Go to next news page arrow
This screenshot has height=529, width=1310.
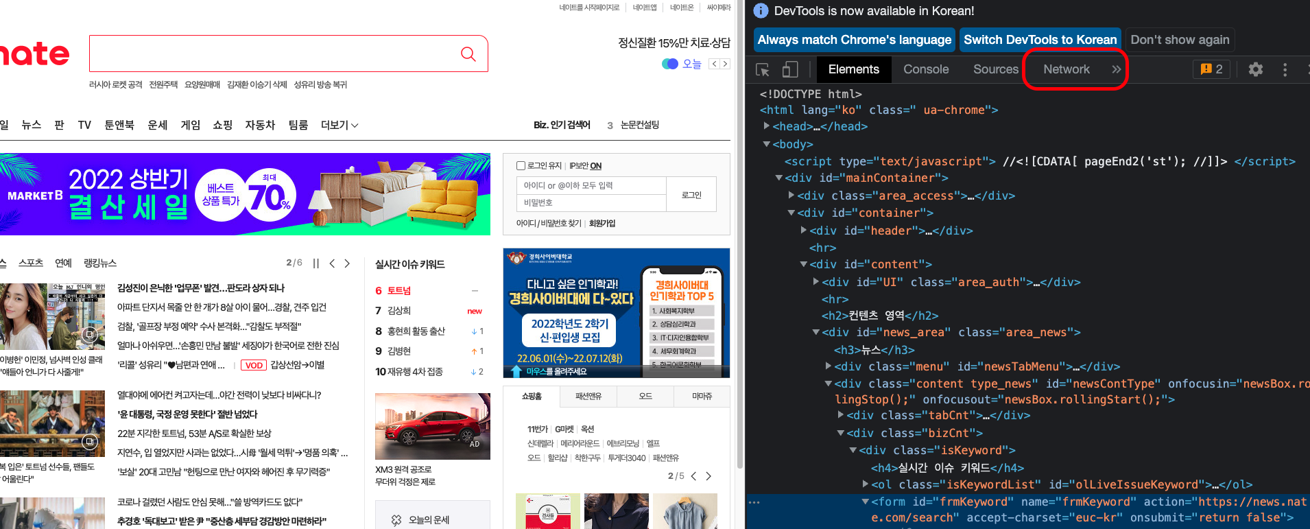pyautogui.click(x=347, y=263)
